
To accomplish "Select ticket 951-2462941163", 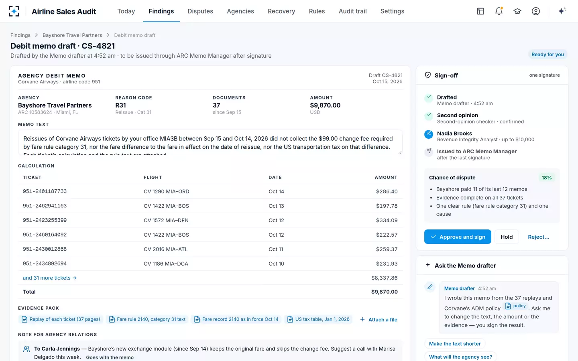I will pos(45,206).
